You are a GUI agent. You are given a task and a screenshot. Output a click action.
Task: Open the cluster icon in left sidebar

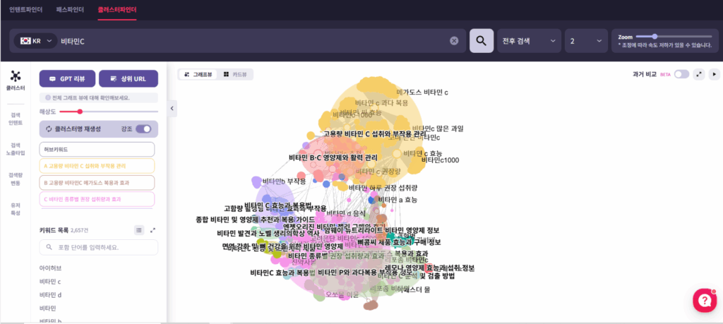coord(16,76)
